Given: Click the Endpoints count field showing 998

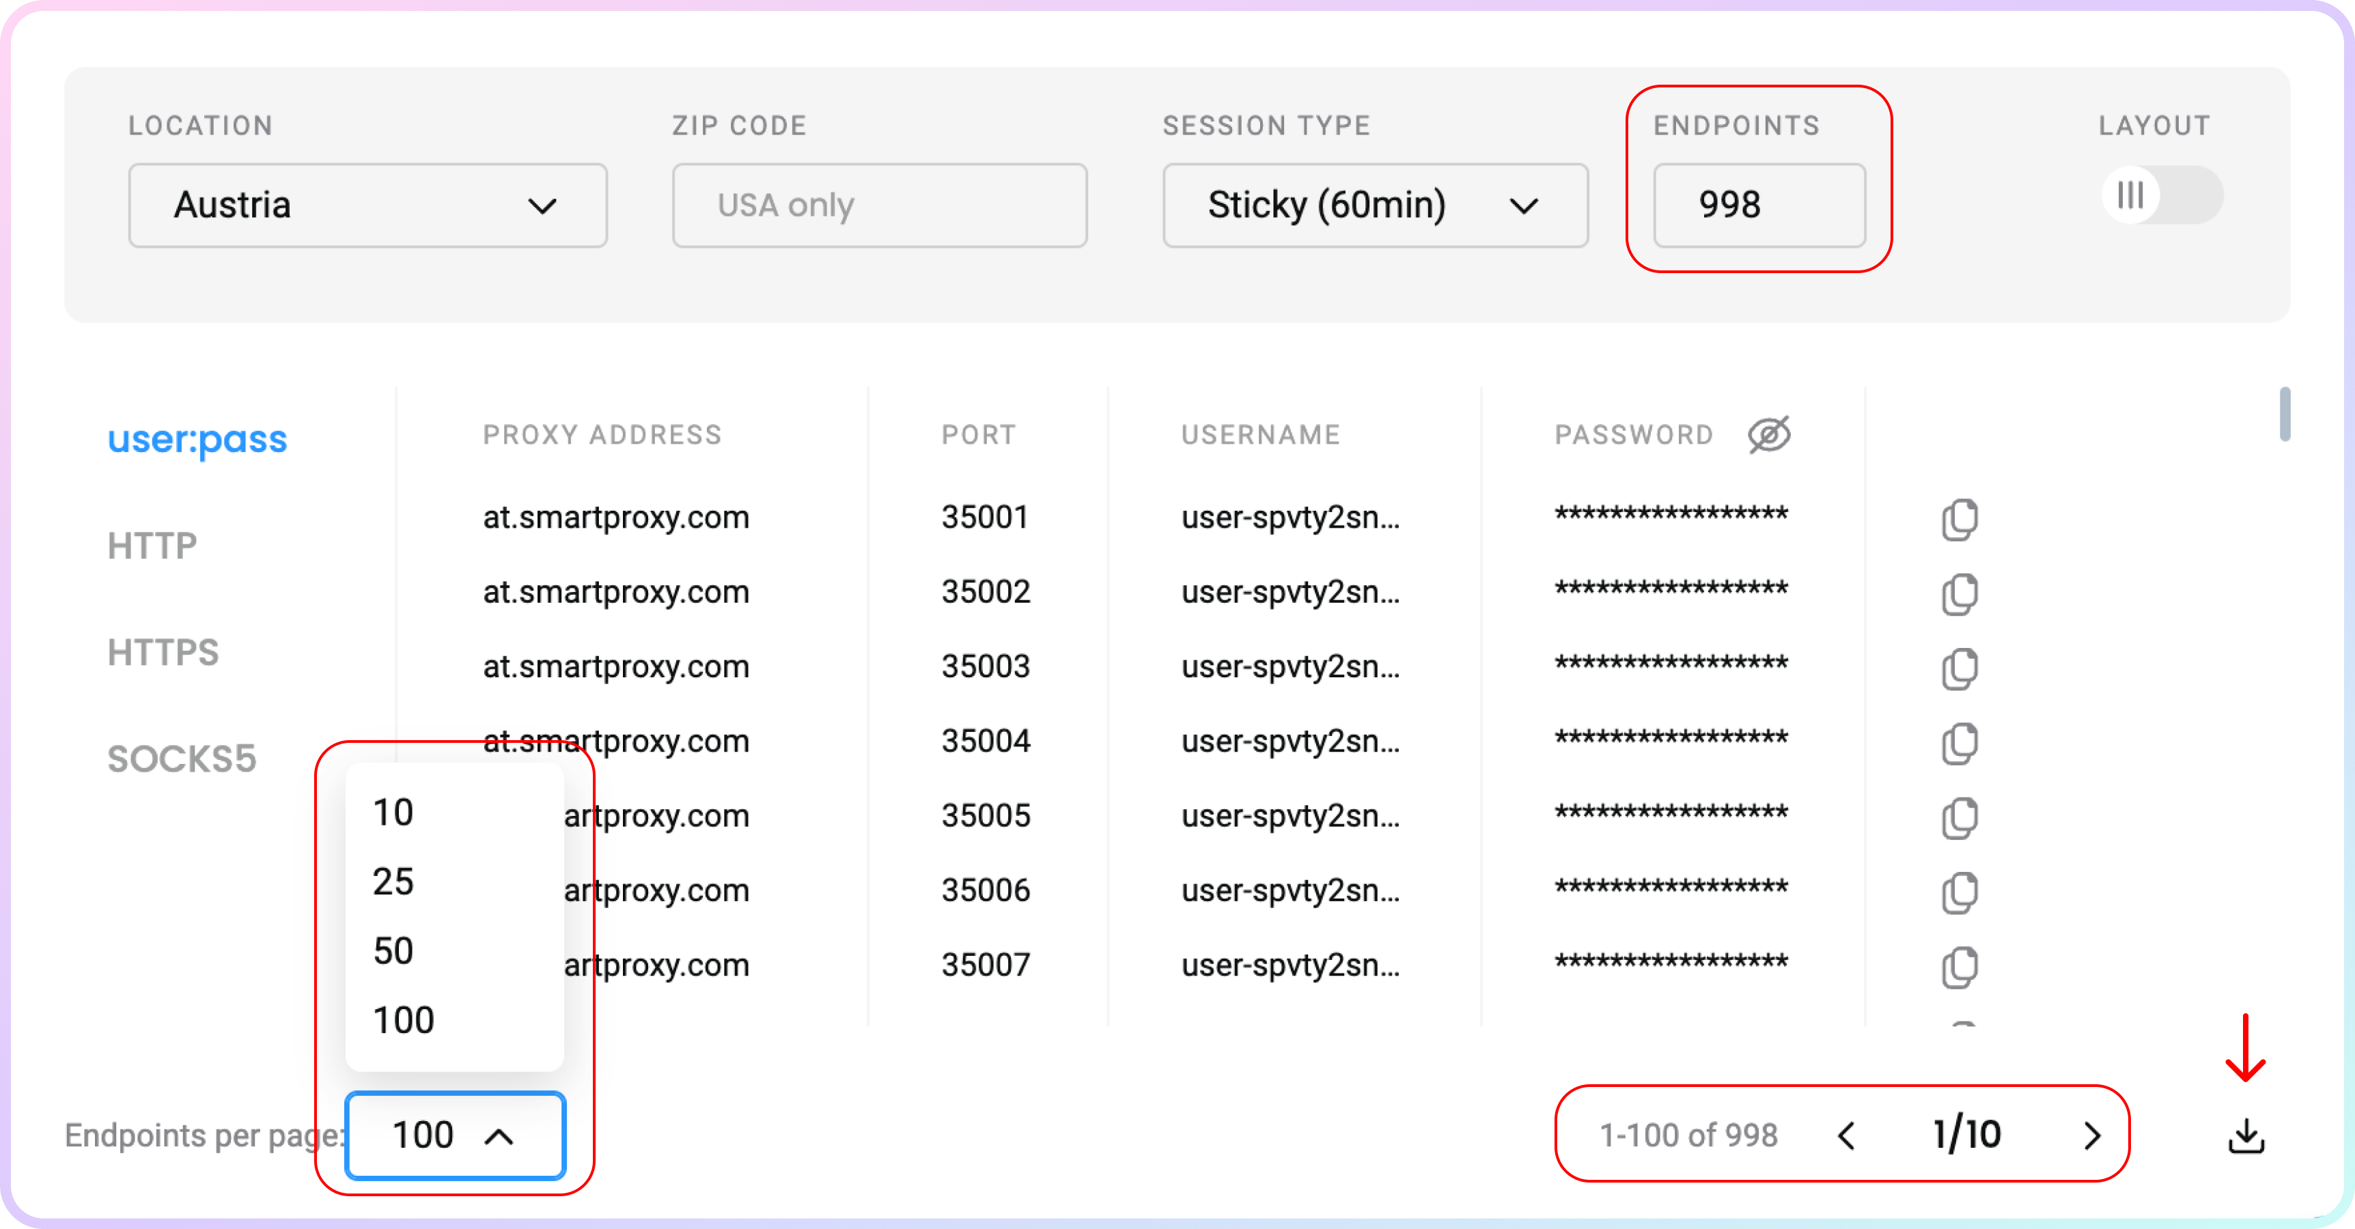Looking at the screenshot, I should (1759, 205).
